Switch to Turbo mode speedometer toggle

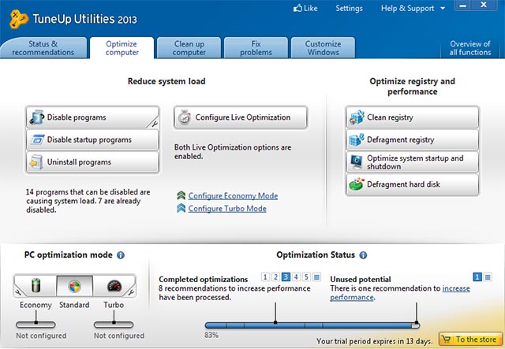(114, 286)
